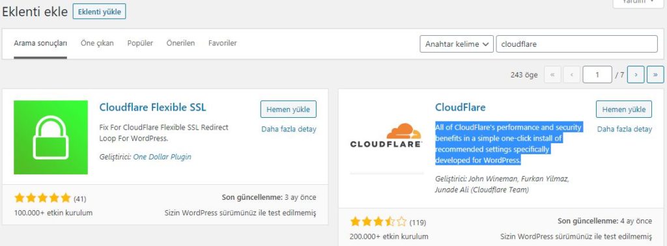Click the 100.000+ etkin kurulum text
667x246 pixels.
click(x=53, y=213)
